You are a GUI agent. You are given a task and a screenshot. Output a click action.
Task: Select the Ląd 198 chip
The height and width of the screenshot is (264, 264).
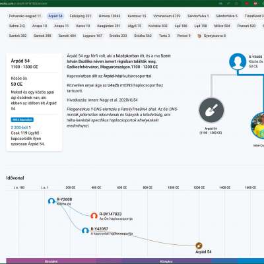pyautogui.click(x=201, y=26)
